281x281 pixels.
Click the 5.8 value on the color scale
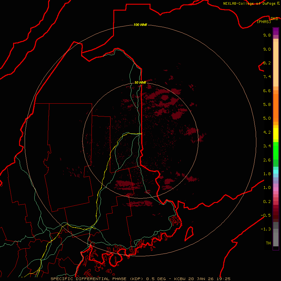point(267,105)
